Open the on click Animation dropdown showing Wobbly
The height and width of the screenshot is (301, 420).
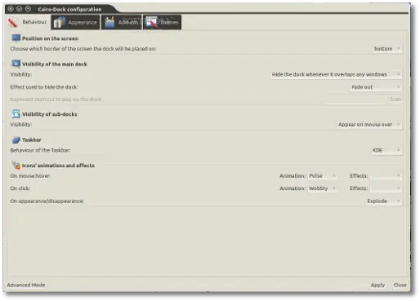(x=323, y=188)
